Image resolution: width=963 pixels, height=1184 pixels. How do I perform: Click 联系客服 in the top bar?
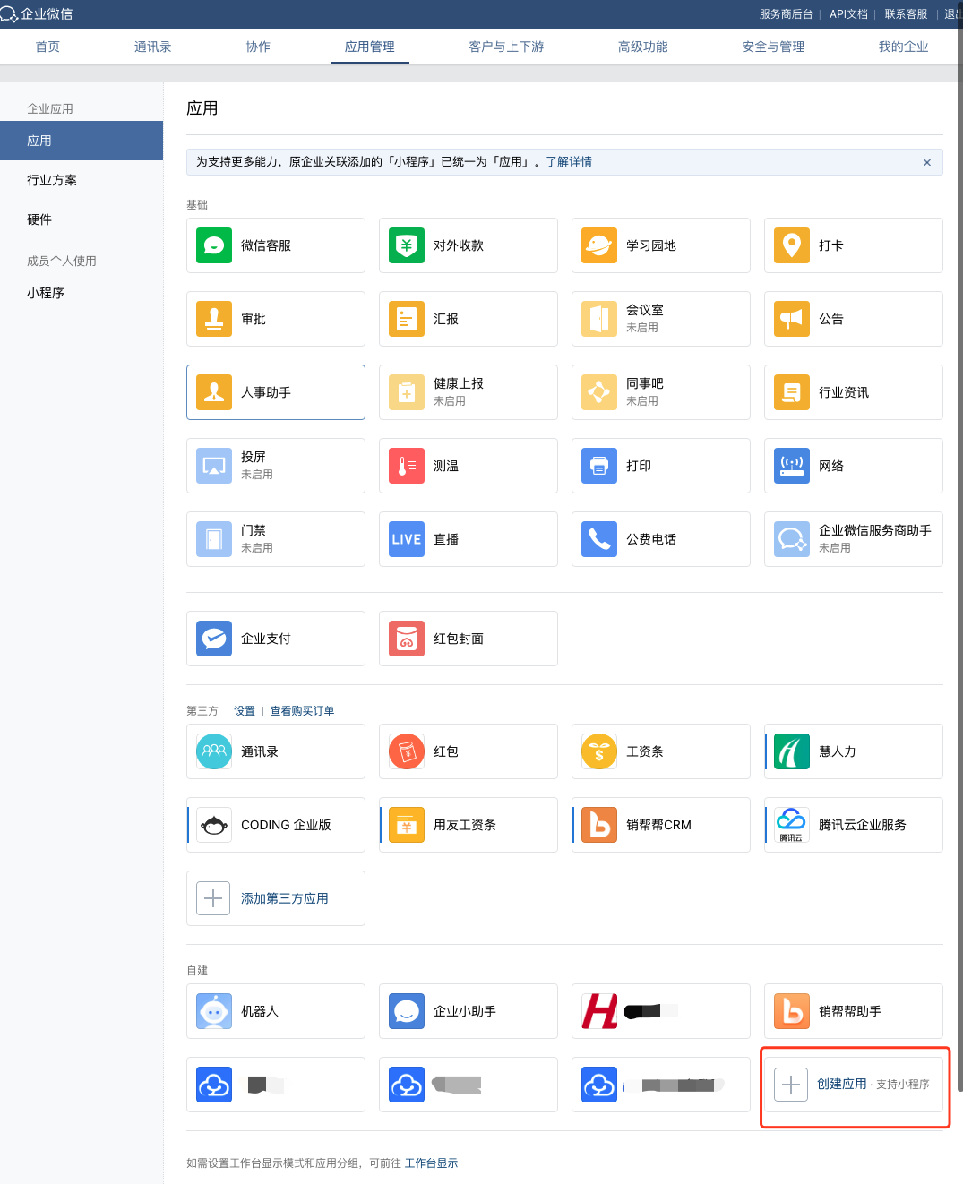coord(906,14)
